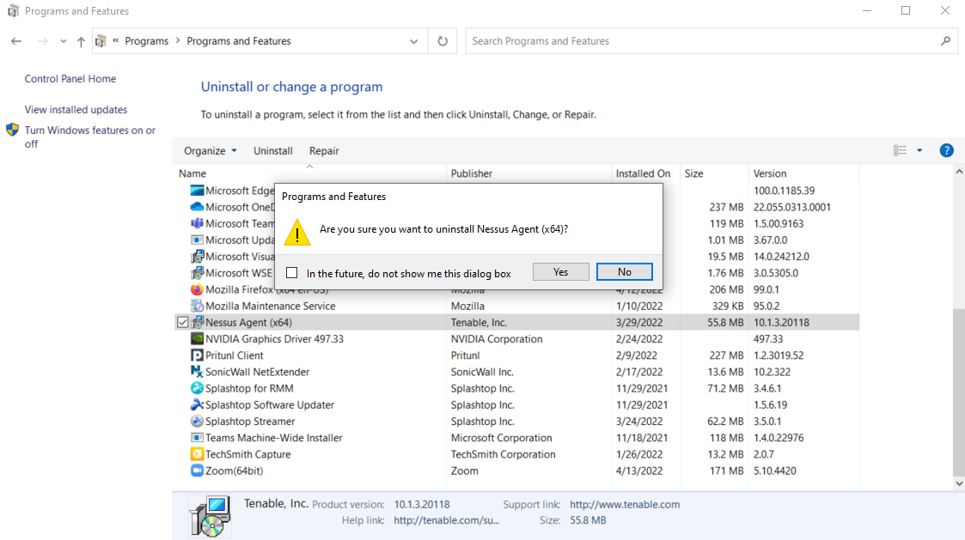Click the Nessus Agent installer icon
This screenshot has height=540, width=965.
197,322
